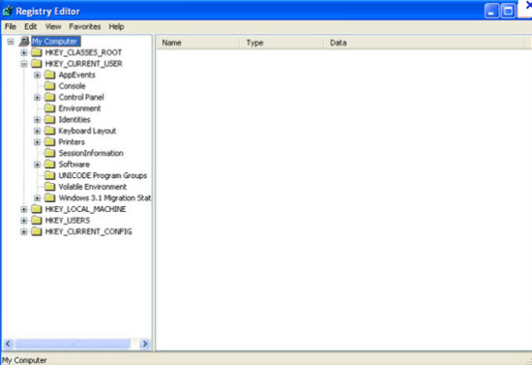Viewport: 532px width, 365px height.
Task: Expand the Software key
Action: click(38, 165)
